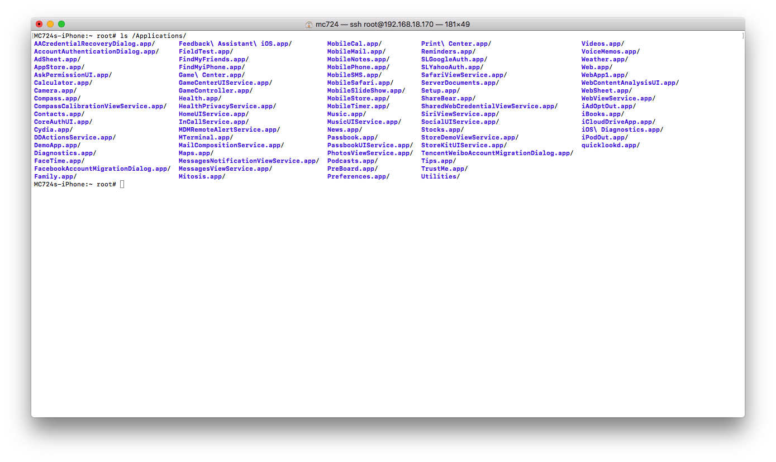Select 'SafariViewService.app/' in the listing
This screenshot has width=776, height=462.
click(x=464, y=75)
